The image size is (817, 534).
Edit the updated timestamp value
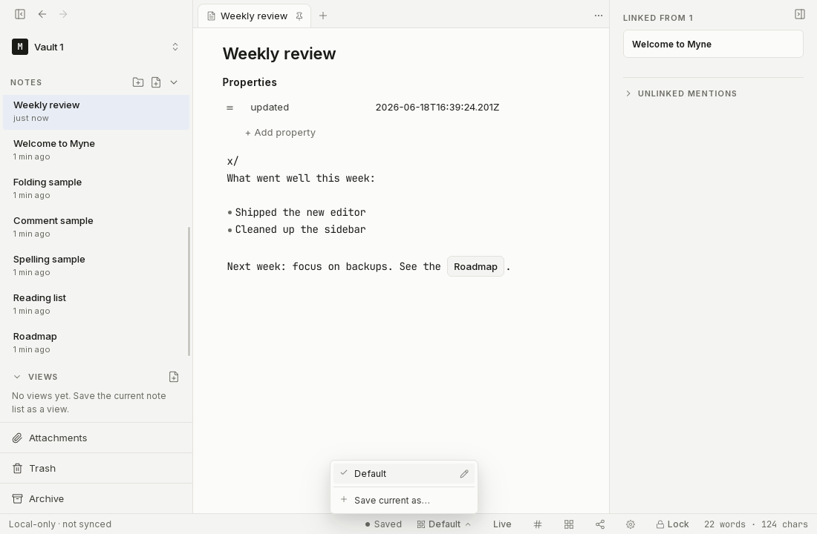[x=437, y=108]
